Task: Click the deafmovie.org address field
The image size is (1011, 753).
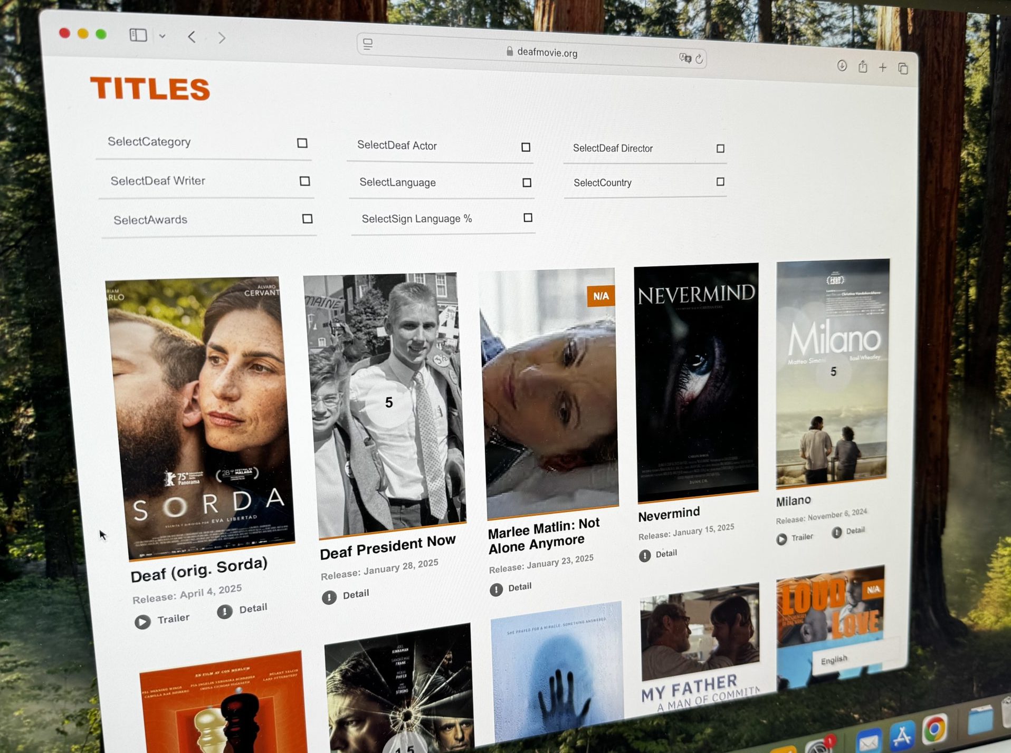Action: [x=532, y=51]
